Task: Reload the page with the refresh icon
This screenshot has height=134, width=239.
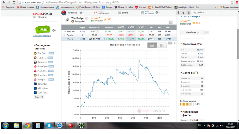Action: 14,2
